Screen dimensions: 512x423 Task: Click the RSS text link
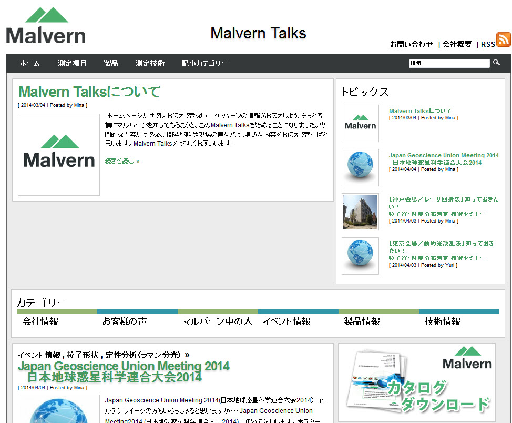point(488,44)
